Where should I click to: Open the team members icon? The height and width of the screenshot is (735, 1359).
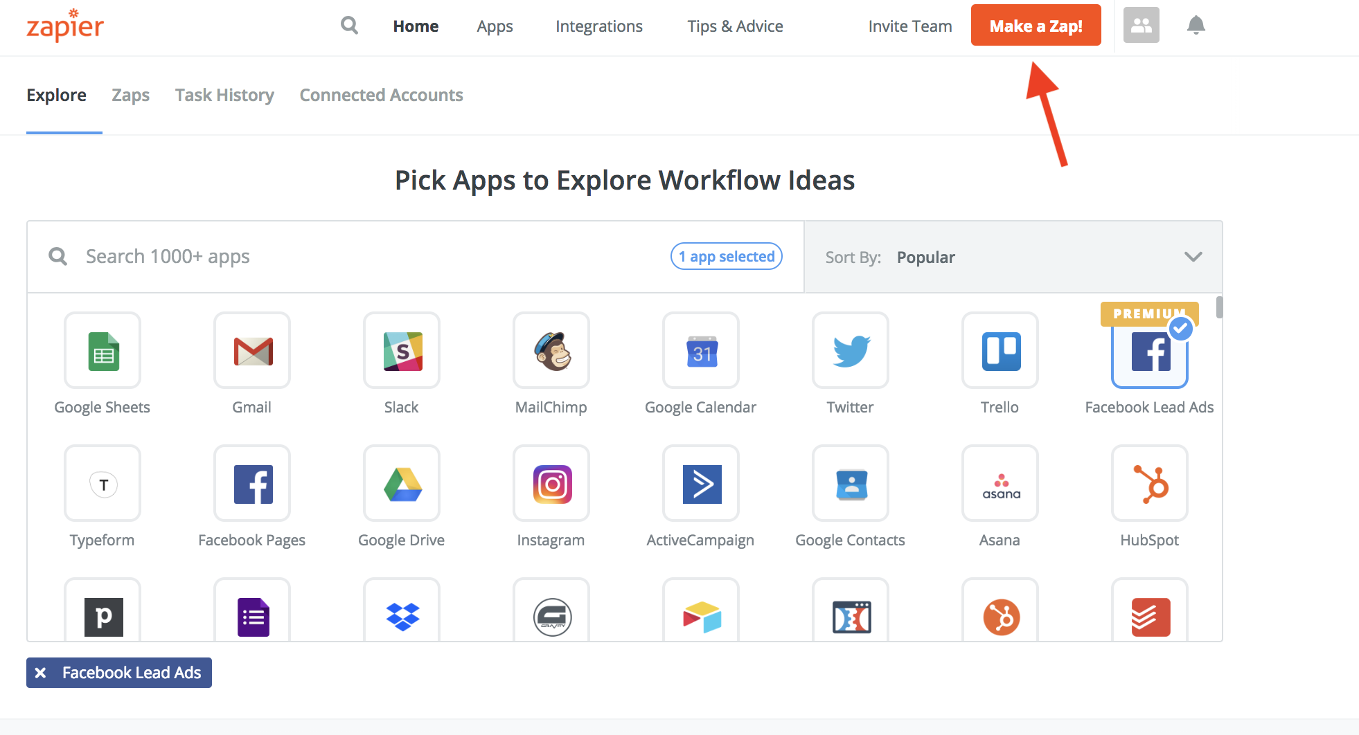(x=1141, y=26)
